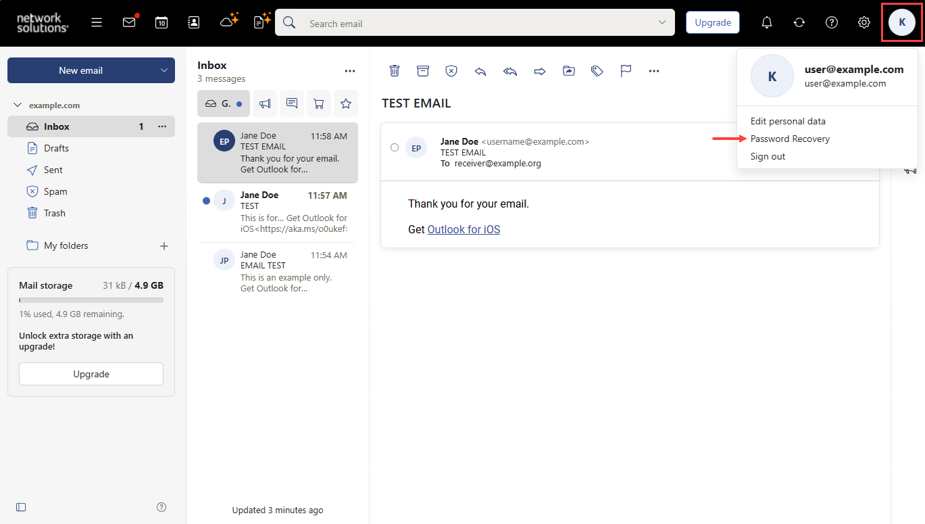The image size is (925, 524).
Task: Choose Password Recovery from account menu
Action: (x=790, y=139)
